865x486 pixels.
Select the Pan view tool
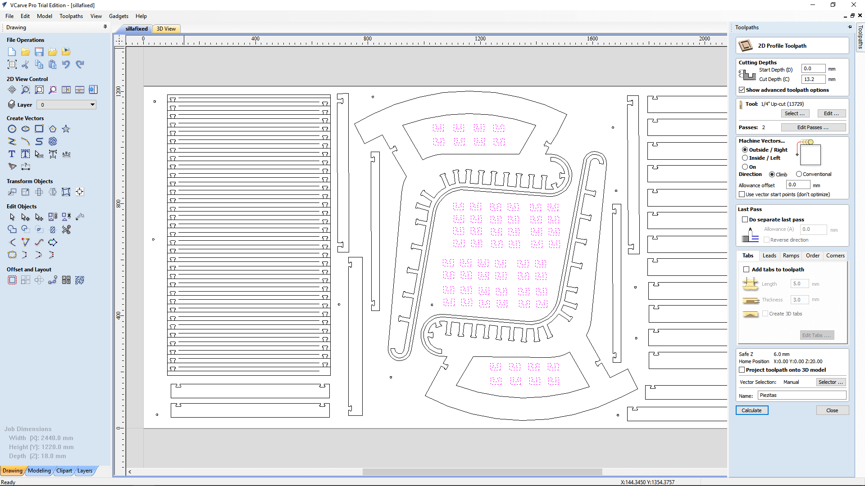(12, 90)
